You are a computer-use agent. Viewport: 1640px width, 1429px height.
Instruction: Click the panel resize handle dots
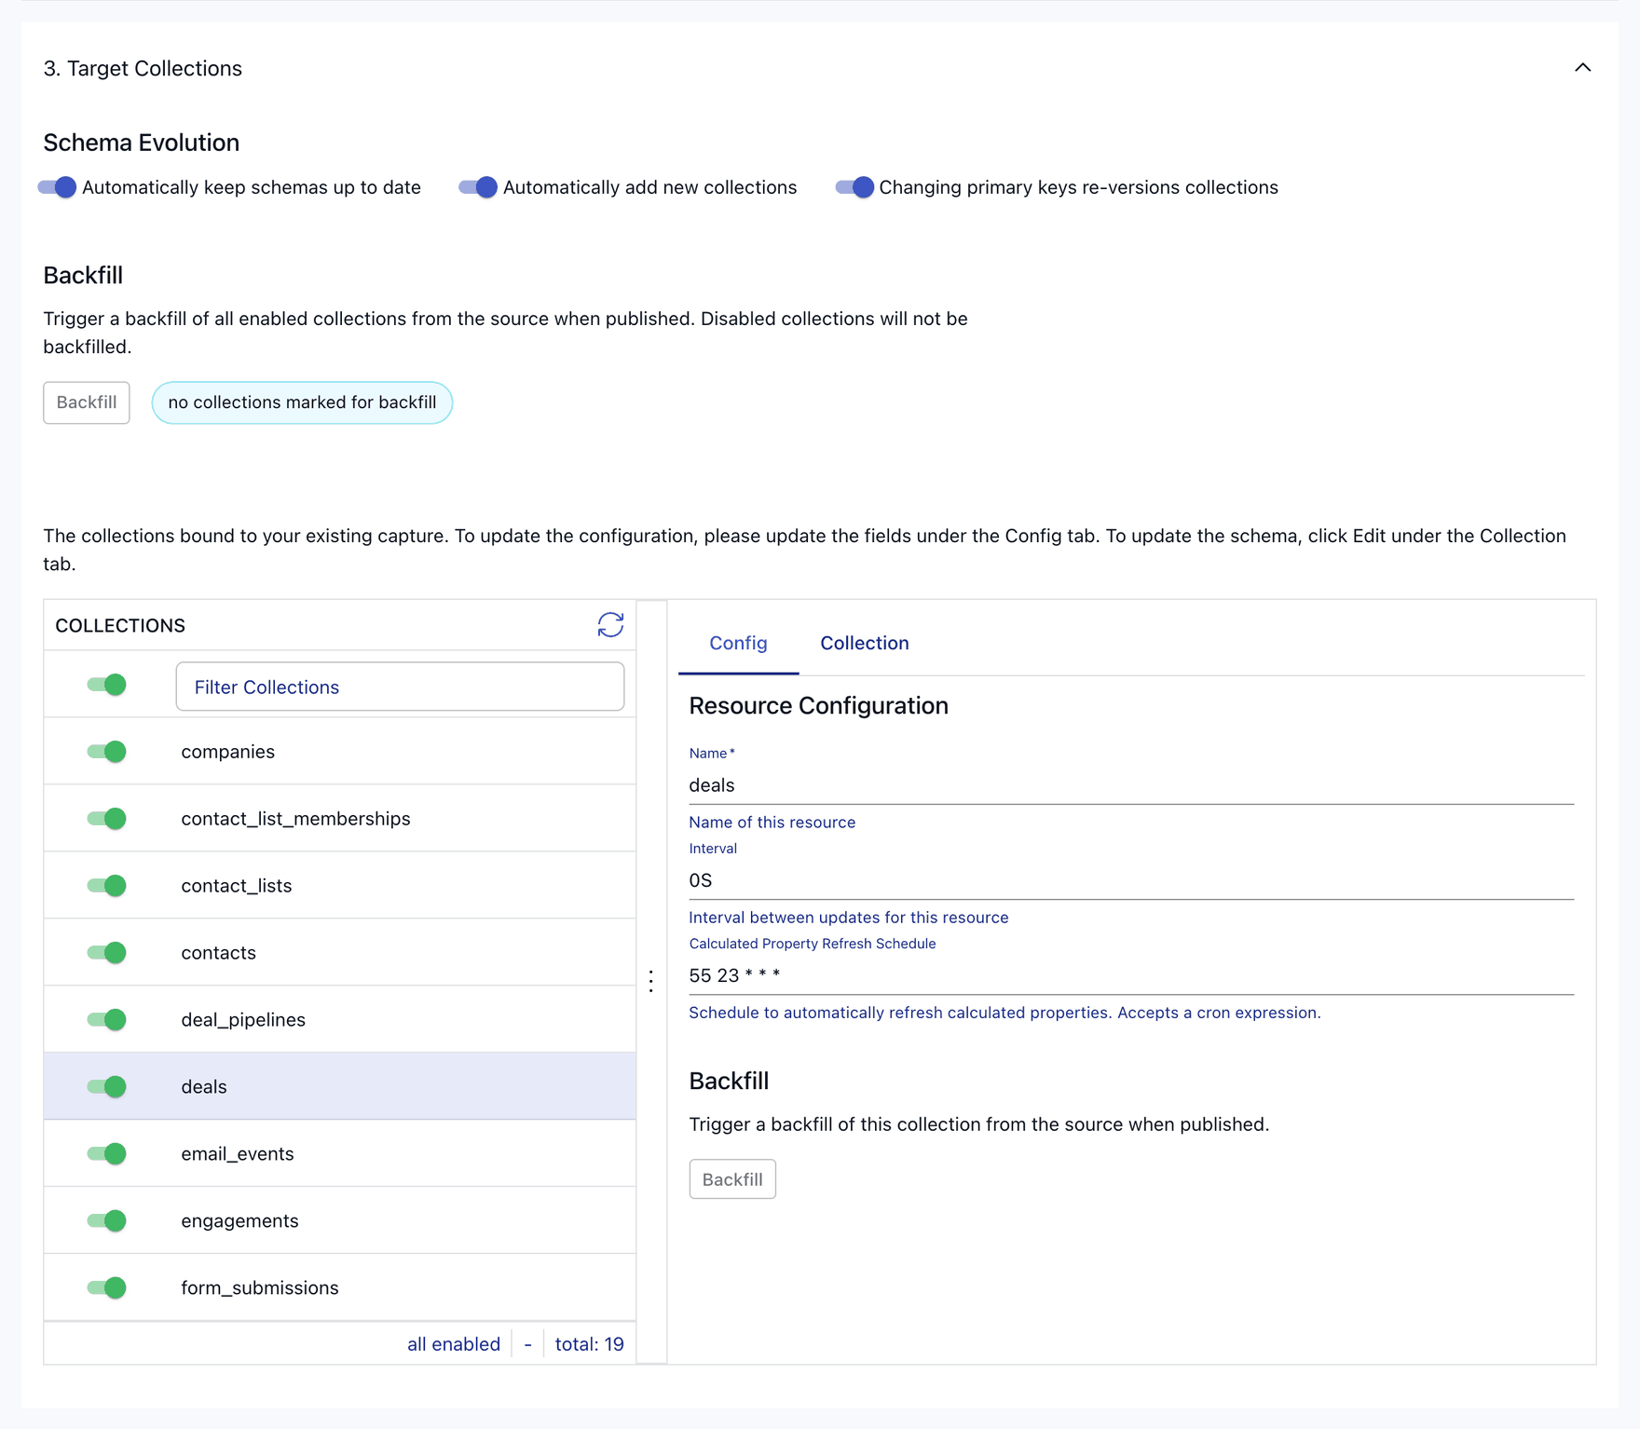[651, 981]
